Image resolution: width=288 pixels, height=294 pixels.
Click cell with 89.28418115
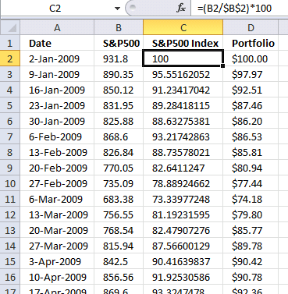(x=183, y=105)
